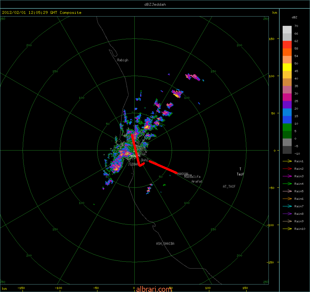Click the 150 km label on right axis top
Viewport: 310px width, 292px height.
click(x=272, y=39)
